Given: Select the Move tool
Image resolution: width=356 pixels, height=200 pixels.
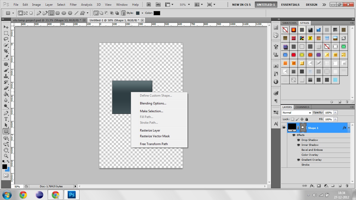Looking at the screenshot, I should [6, 27].
